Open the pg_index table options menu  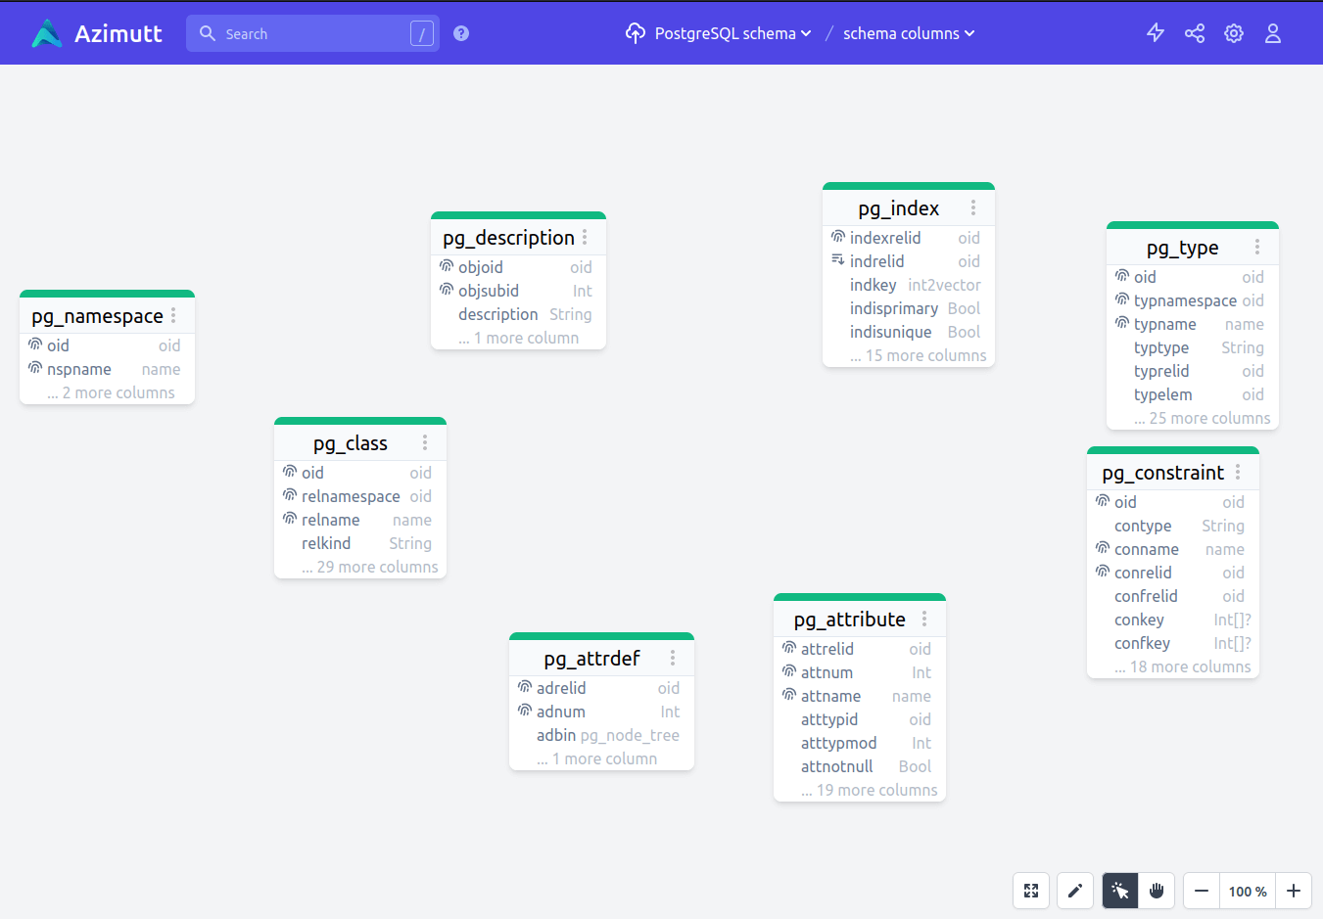972,207
